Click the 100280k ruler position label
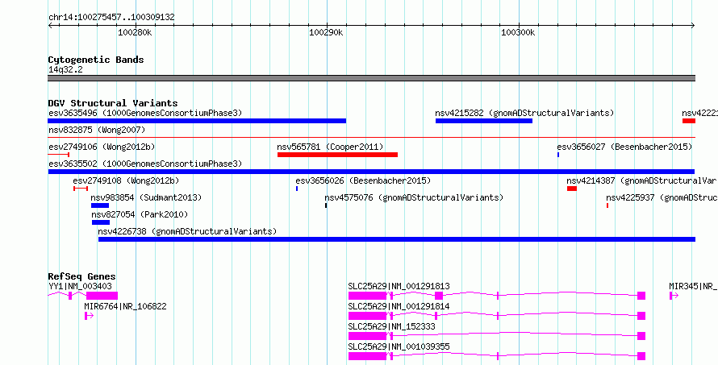 135,32
